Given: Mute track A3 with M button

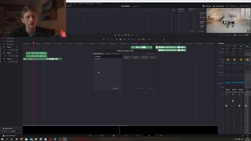Looking at the screenshot, I should 17,61.
